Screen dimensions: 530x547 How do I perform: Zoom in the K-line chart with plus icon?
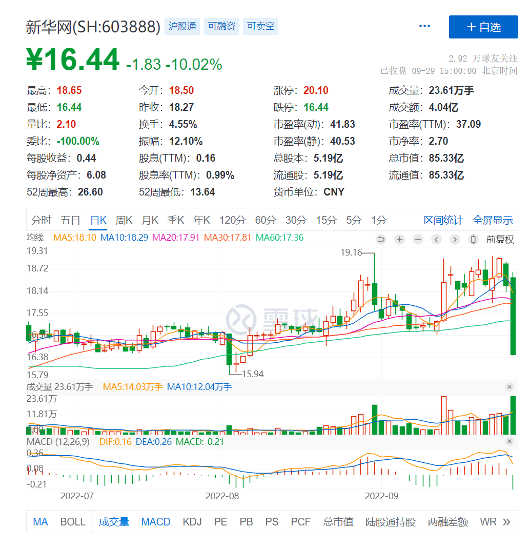click(399, 239)
